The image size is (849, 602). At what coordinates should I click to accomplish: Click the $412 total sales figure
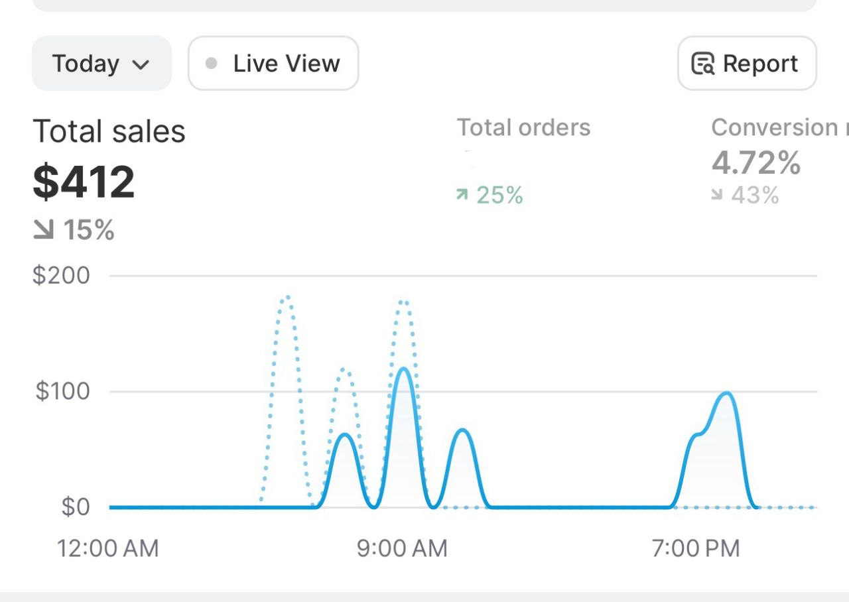(84, 180)
